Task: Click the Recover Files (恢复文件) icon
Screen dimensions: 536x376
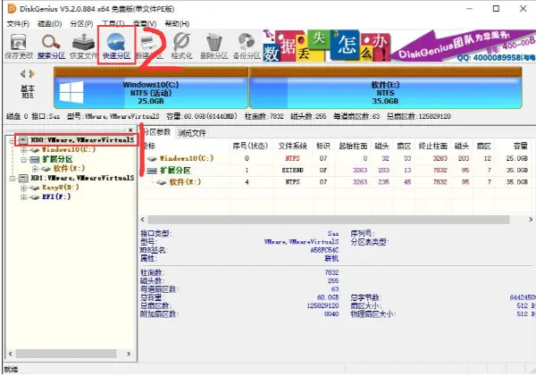Action: (x=83, y=42)
